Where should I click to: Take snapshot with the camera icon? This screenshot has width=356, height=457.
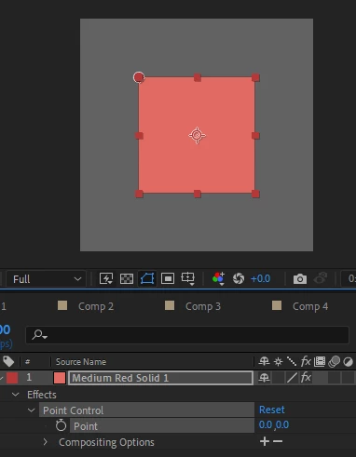[x=300, y=279]
